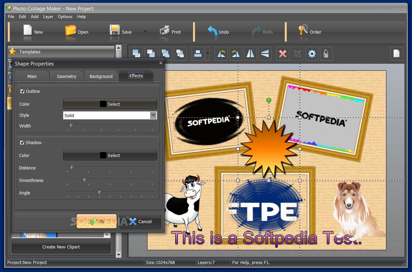This screenshot has width=412, height=272.
Task: Select the orange starburst shape on canvas
Action: pos(269,149)
